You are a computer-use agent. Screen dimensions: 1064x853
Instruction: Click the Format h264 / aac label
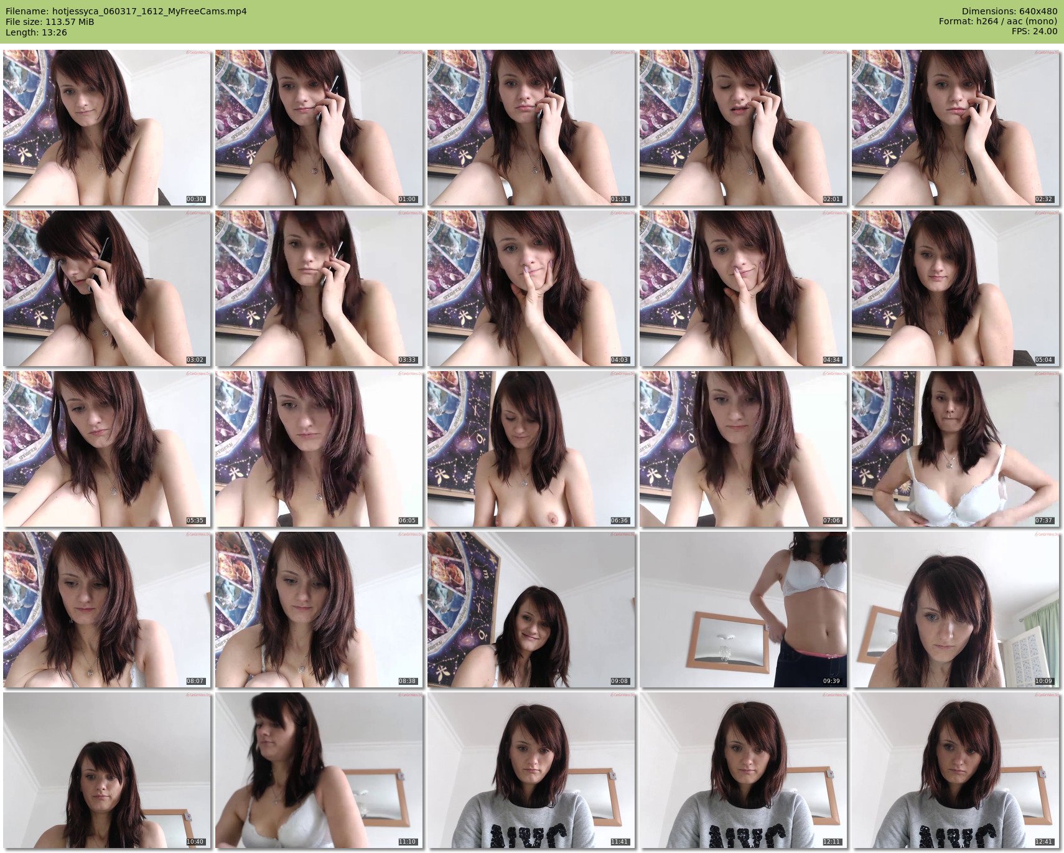[x=998, y=22]
